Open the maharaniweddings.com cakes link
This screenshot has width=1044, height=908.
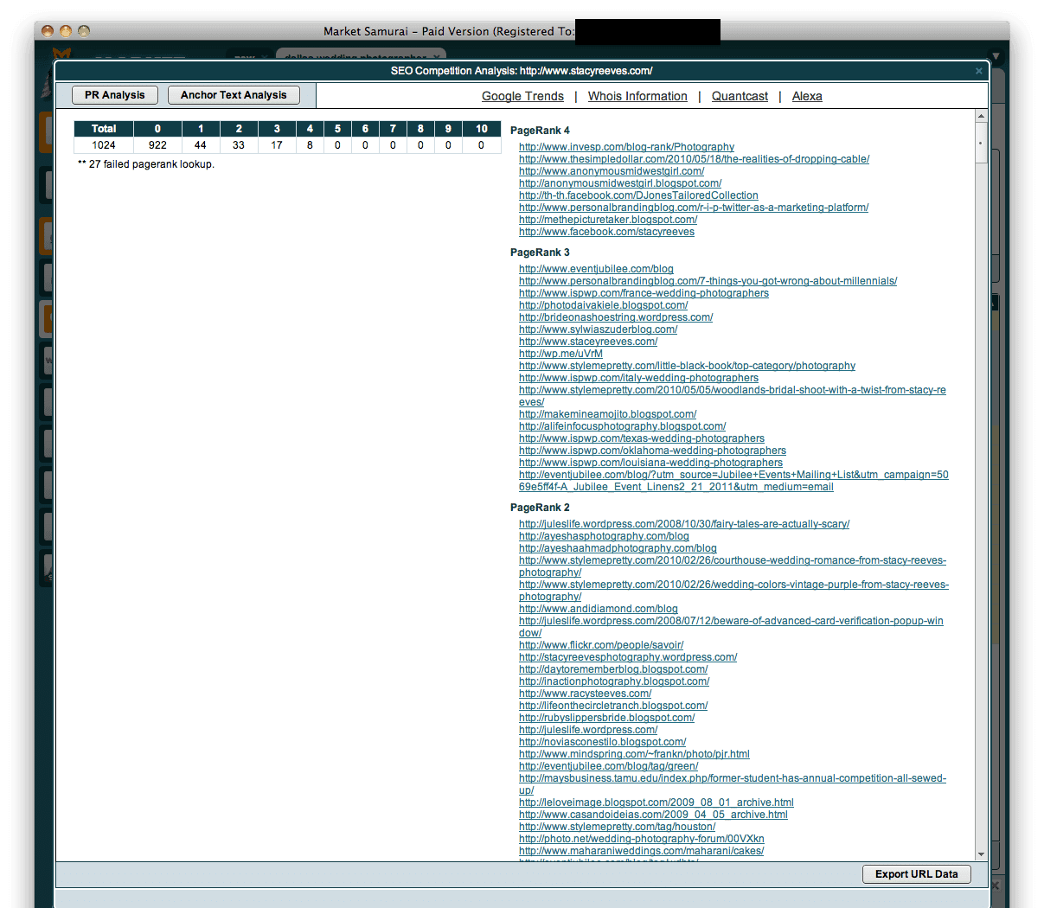pos(641,851)
